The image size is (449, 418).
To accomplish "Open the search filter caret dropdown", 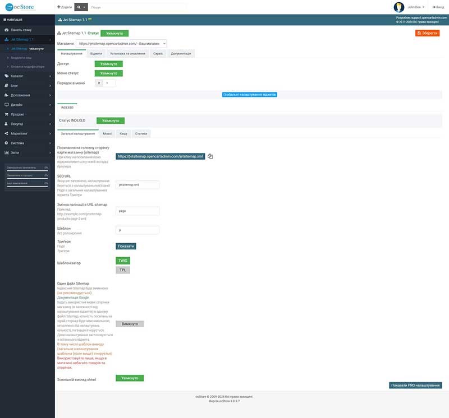I will (84, 7).
